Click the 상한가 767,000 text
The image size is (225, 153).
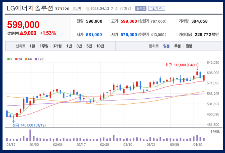(152, 21)
